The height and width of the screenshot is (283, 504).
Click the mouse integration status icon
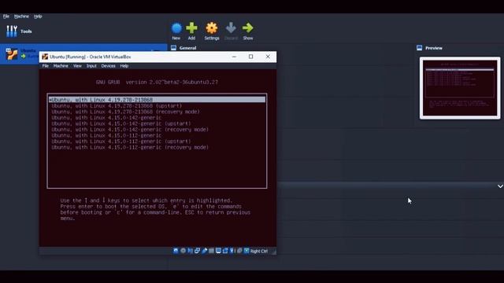click(x=239, y=251)
